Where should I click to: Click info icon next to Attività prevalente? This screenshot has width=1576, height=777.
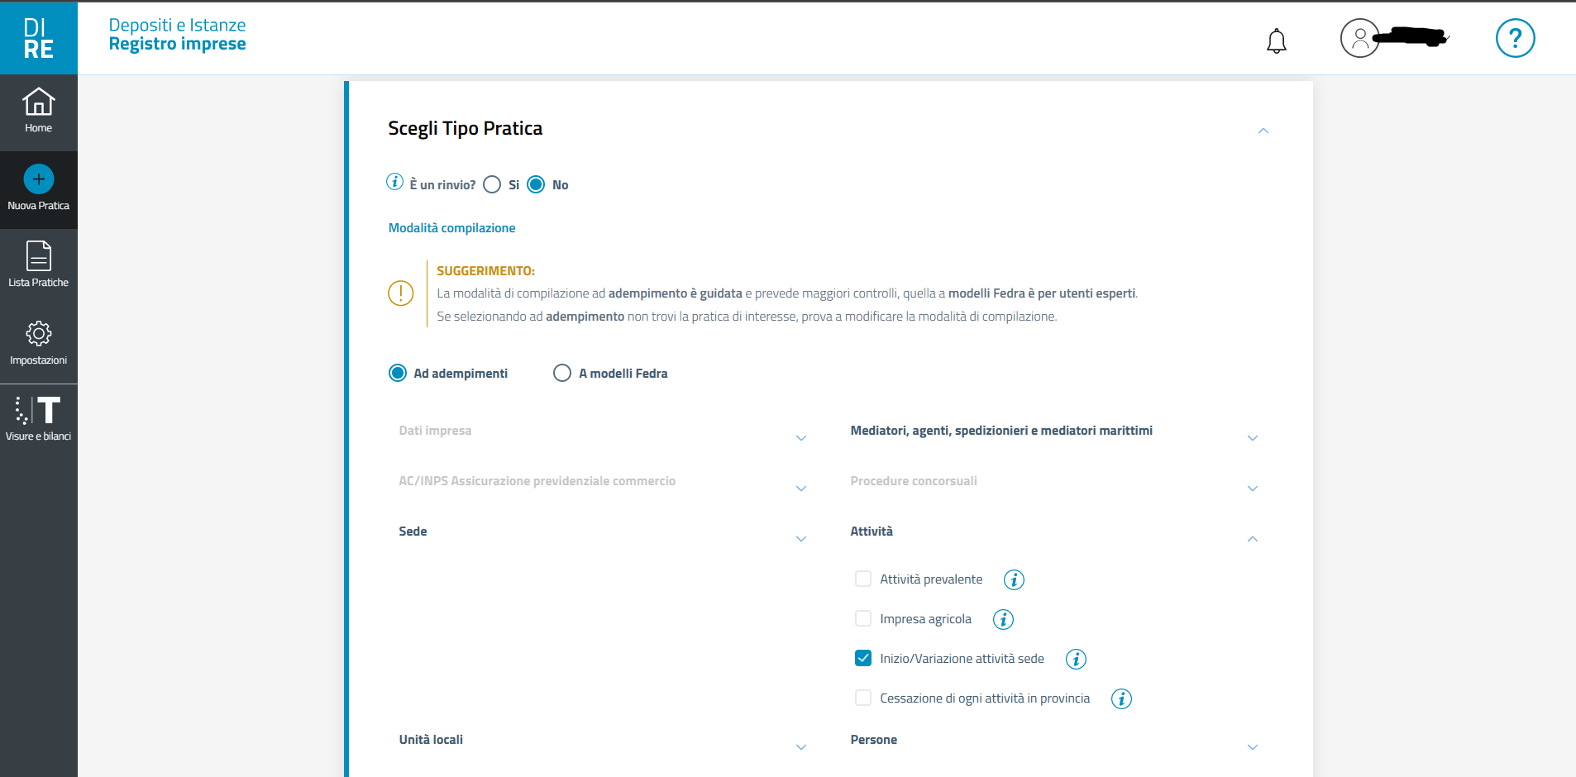click(1014, 580)
